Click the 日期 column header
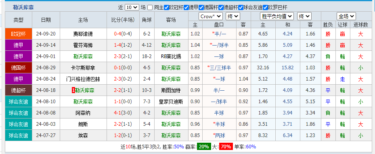This screenshot has height=154, width=375. tap(46, 20)
